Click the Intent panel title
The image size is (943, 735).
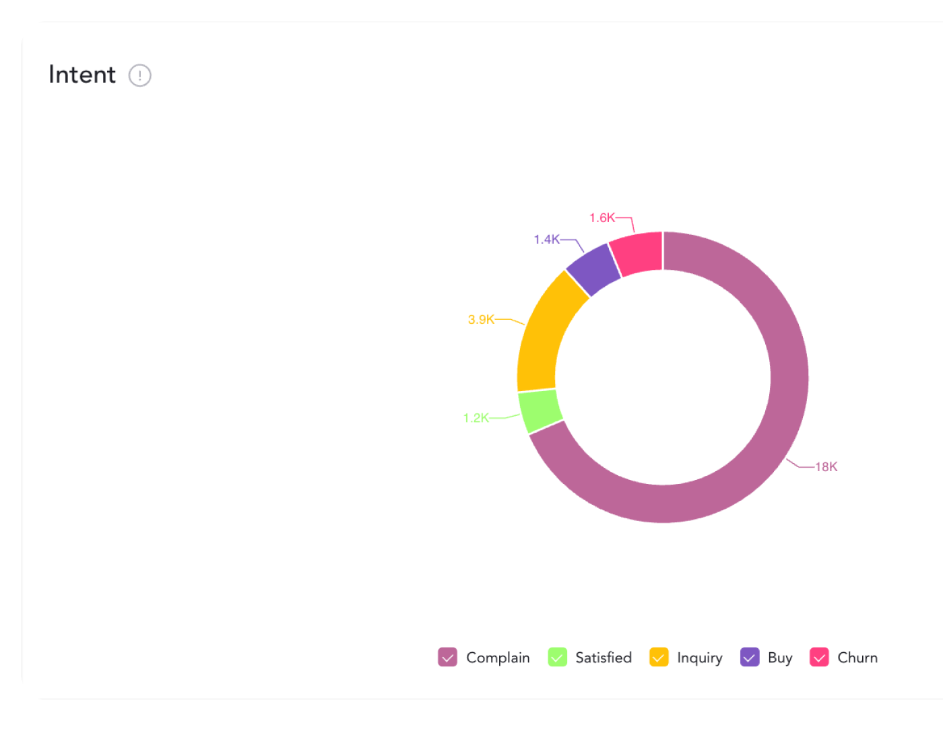(82, 75)
